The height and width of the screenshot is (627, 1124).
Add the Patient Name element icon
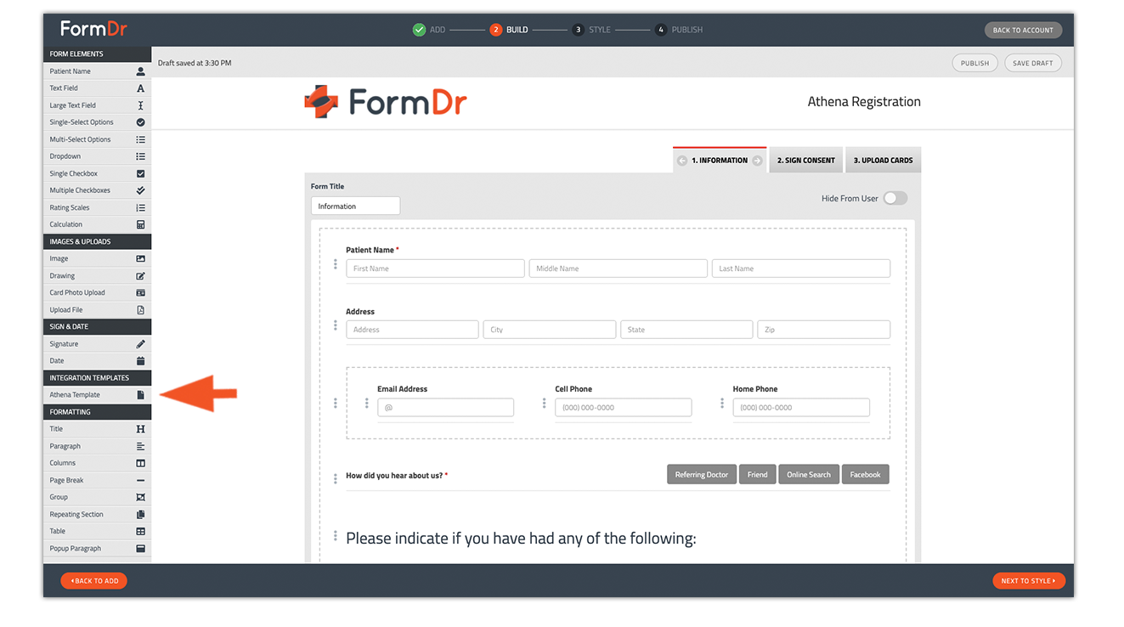click(x=141, y=71)
